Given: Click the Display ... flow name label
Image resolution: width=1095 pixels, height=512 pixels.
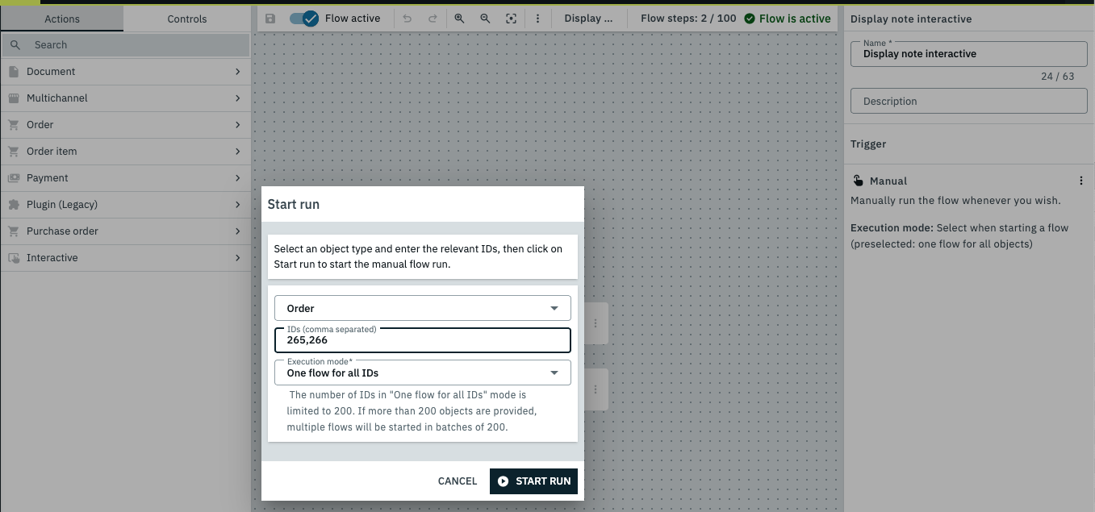Looking at the screenshot, I should [588, 19].
